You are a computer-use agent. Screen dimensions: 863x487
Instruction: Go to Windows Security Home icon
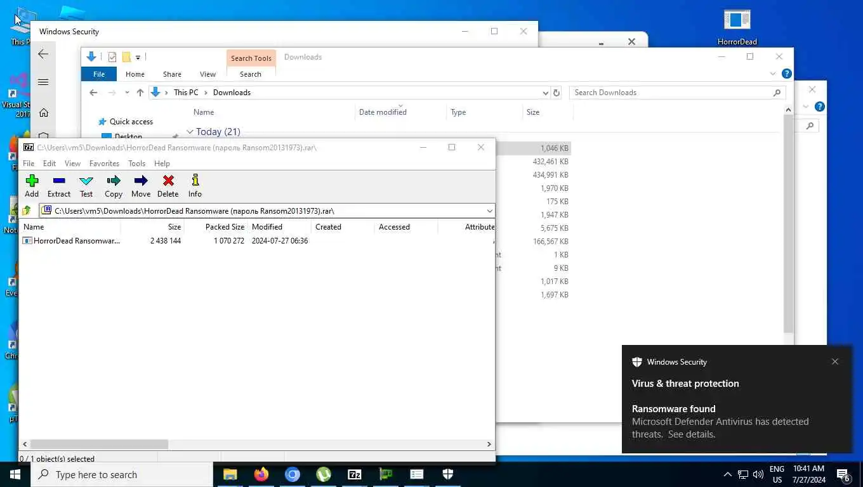click(x=43, y=113)
